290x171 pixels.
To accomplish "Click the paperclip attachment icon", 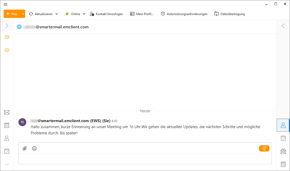I will click(x=24, y=148).
